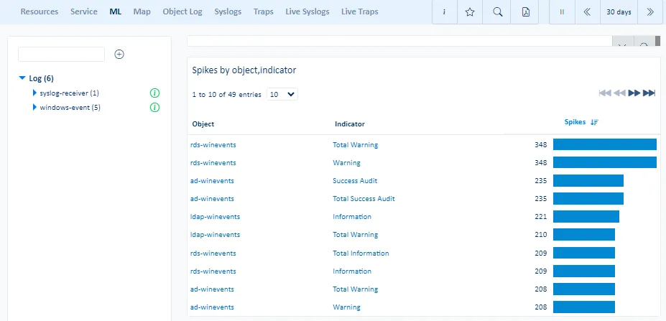The height and width of the screenshot is (321, 666).
Task: Switch to the Live Syslogs tab
Action: coord(308,12)
